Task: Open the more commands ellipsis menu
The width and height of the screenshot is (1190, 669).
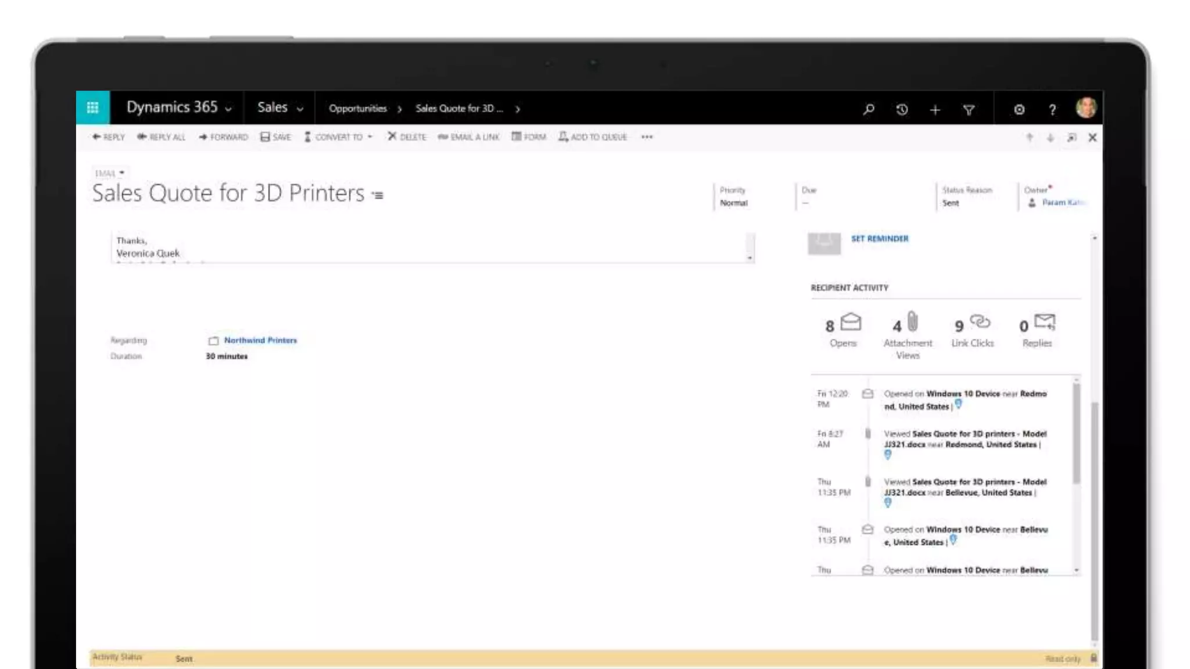Action: coord(647,137)
